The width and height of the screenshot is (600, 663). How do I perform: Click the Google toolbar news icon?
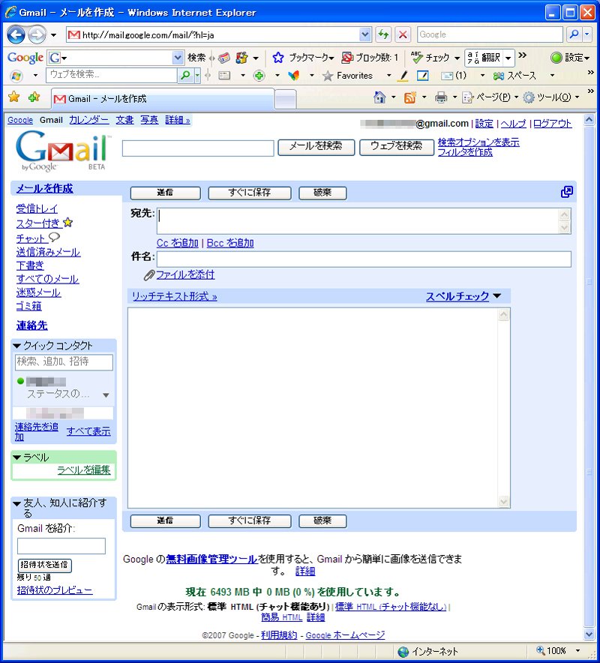point(224,58)
